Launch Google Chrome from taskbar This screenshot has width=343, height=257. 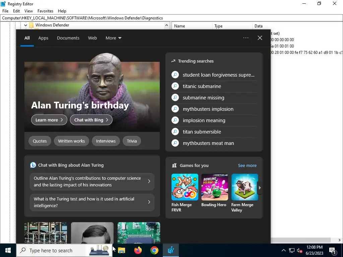click(154, 250)
